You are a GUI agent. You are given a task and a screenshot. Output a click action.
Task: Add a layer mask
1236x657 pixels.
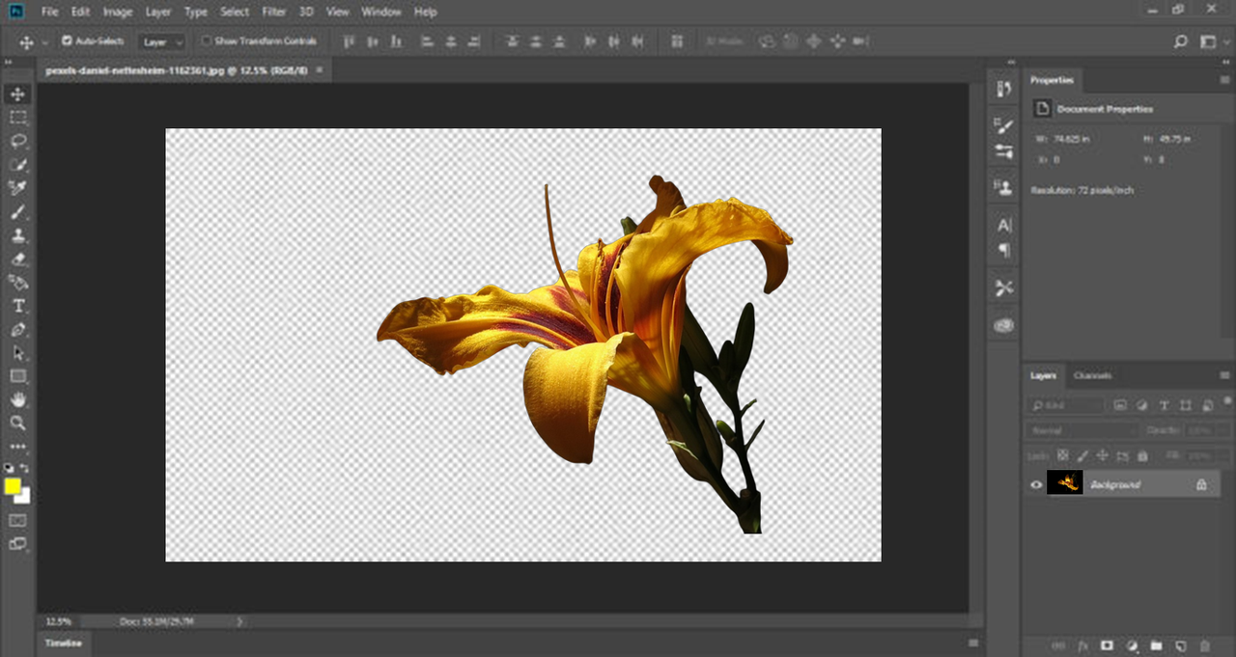(1107, 645)
